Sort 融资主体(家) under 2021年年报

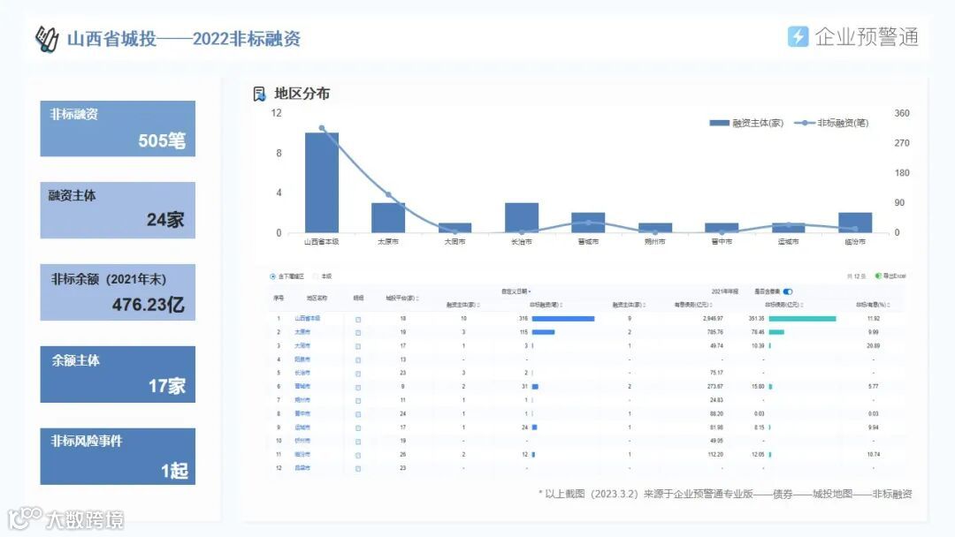click(629, 305)
